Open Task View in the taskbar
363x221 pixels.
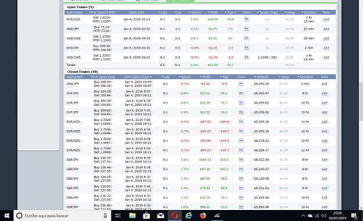118,216
